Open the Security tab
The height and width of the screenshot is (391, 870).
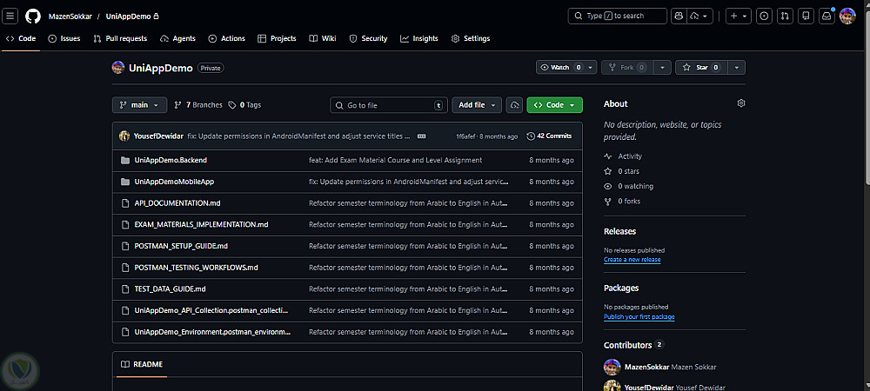pos(368,39)
